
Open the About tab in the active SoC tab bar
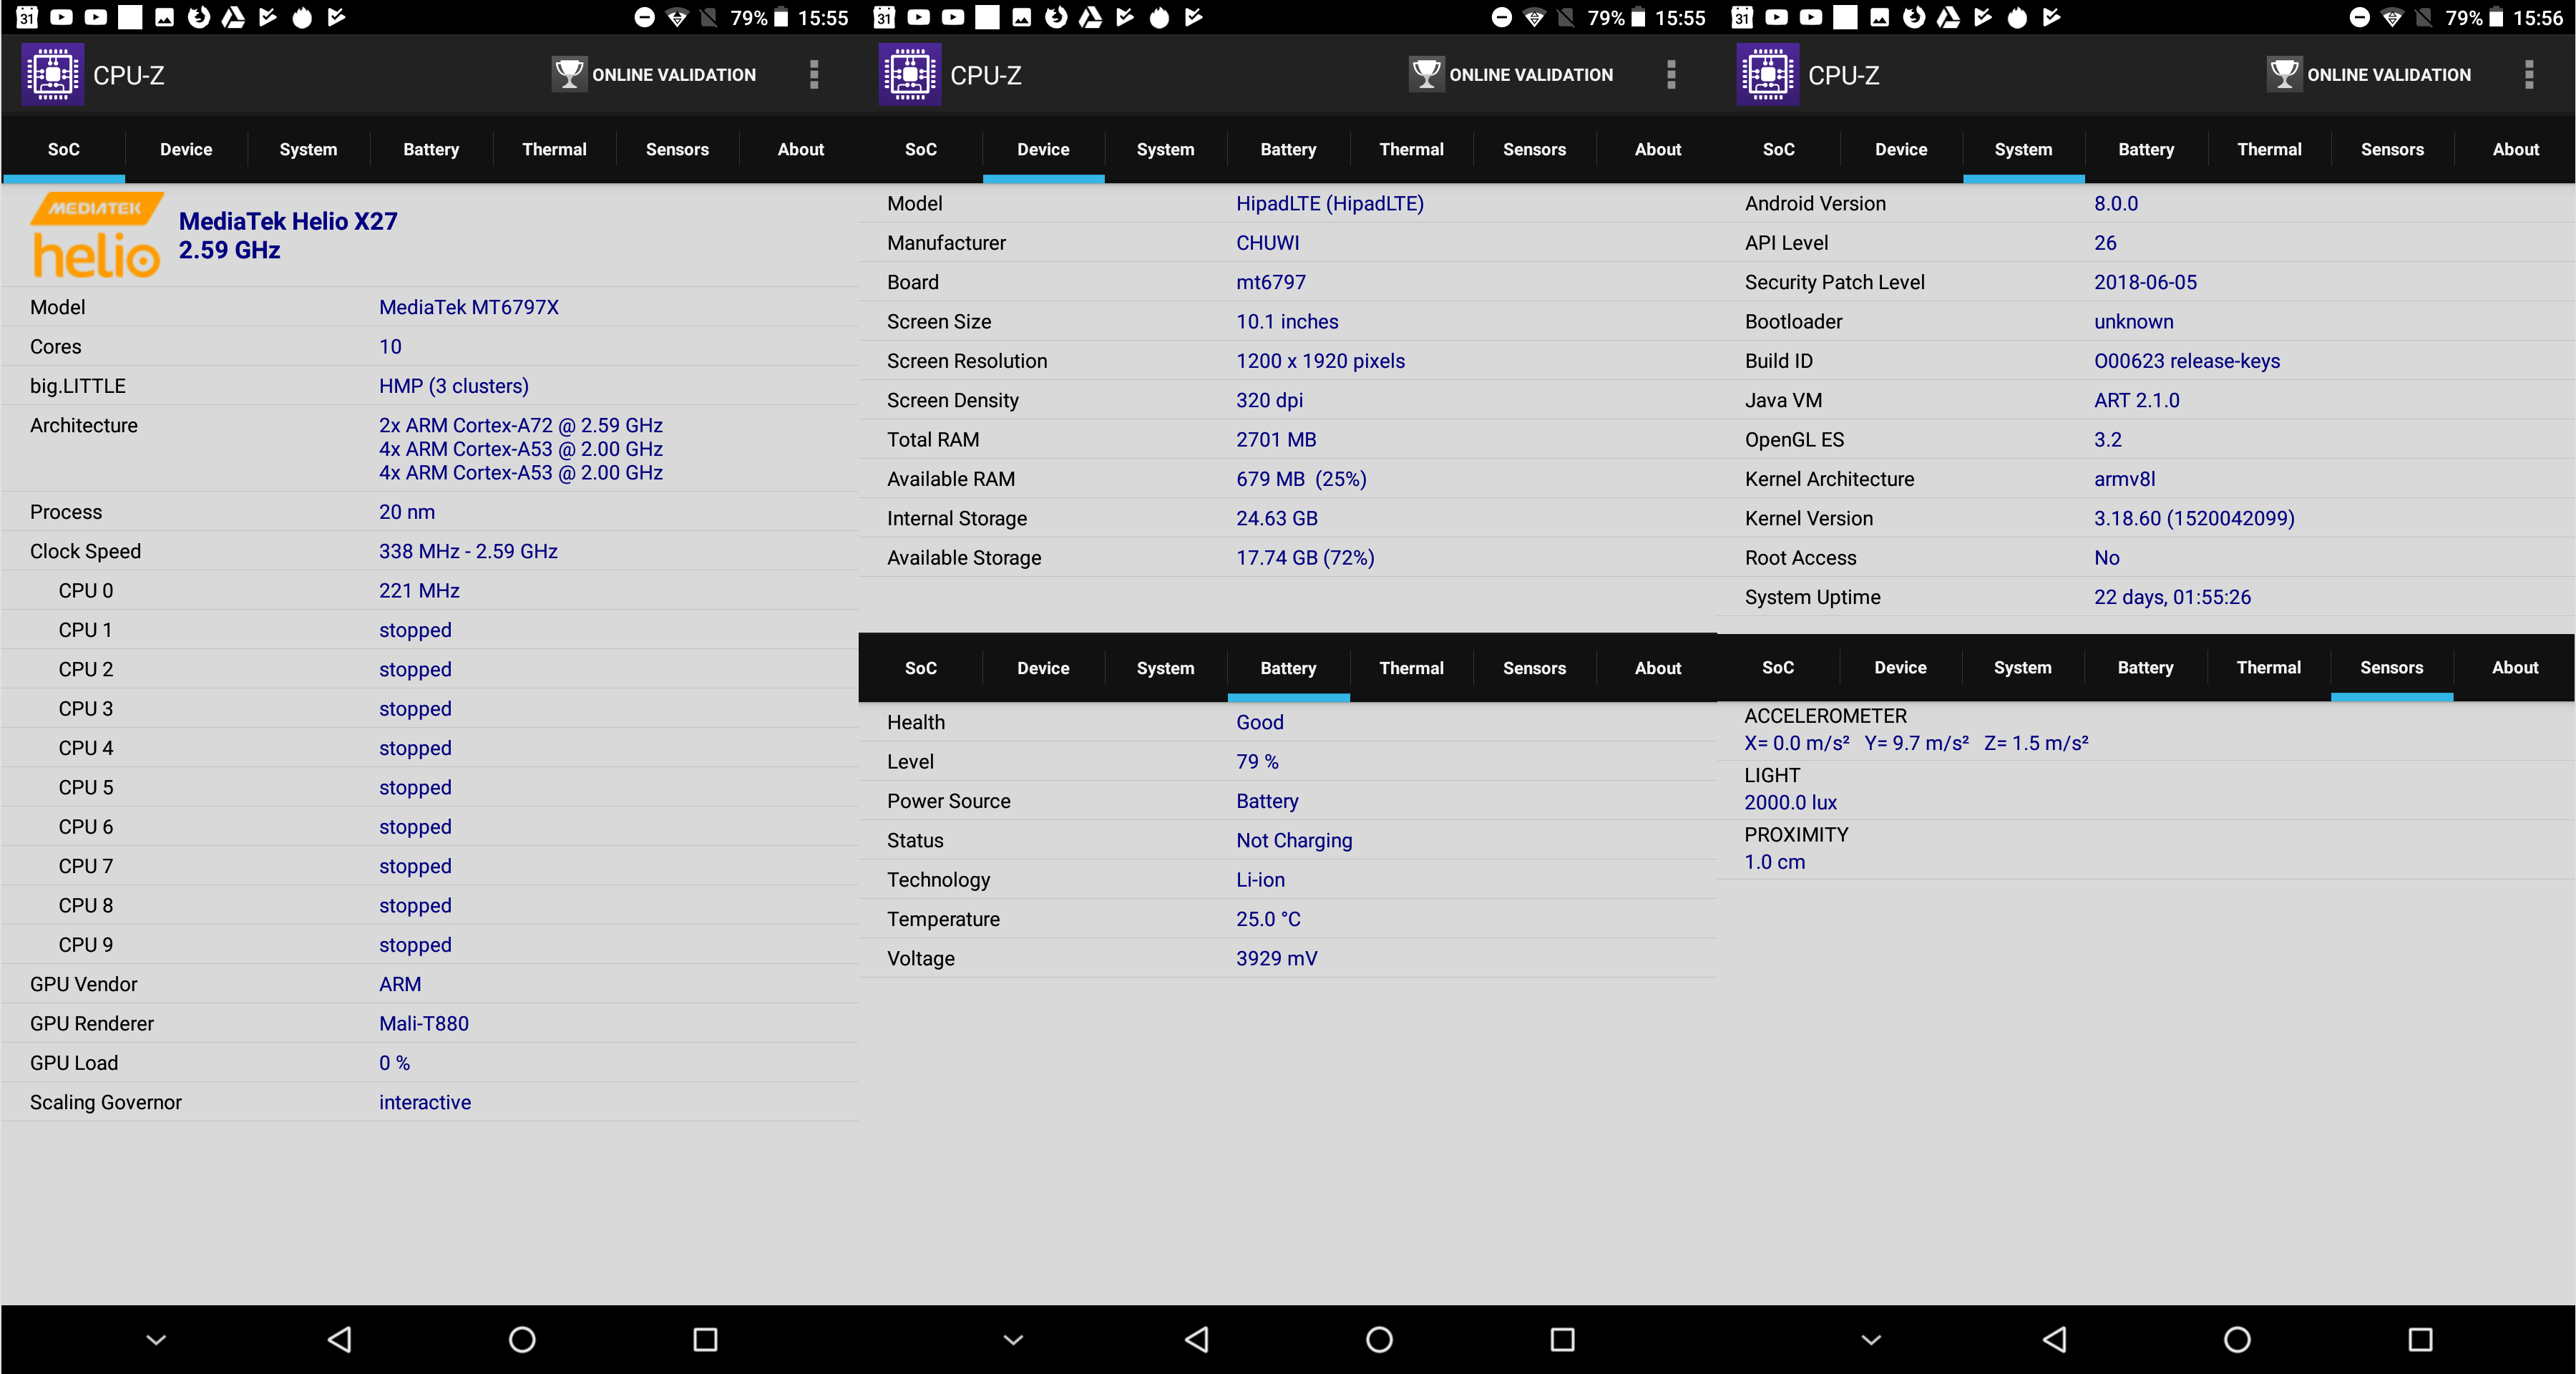[800, 149]
